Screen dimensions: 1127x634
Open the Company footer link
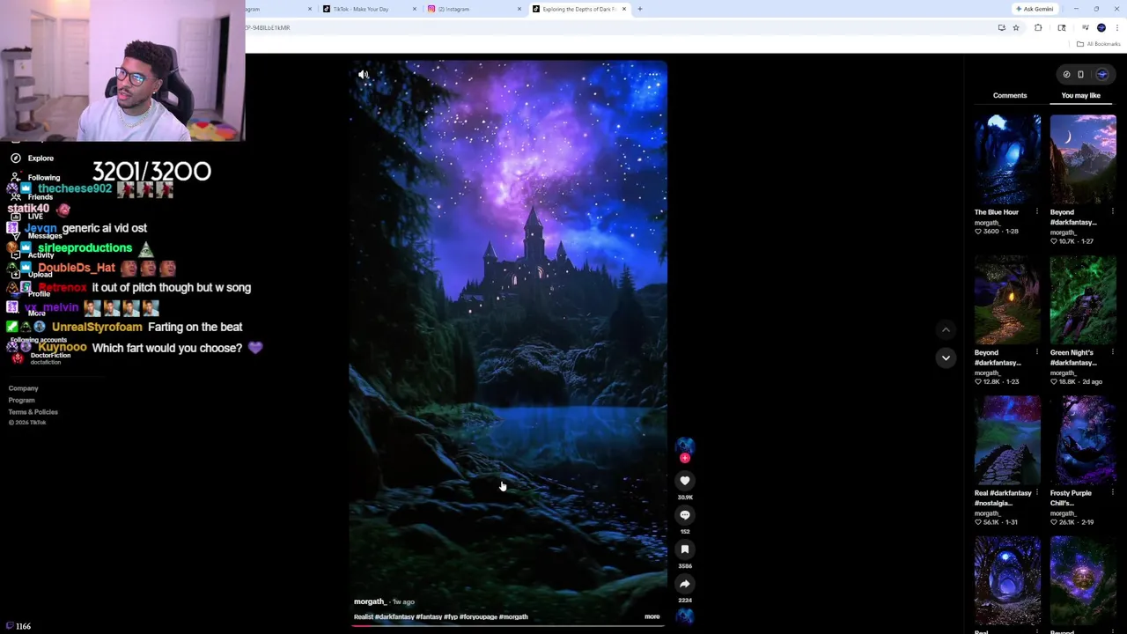pos(24,388)
